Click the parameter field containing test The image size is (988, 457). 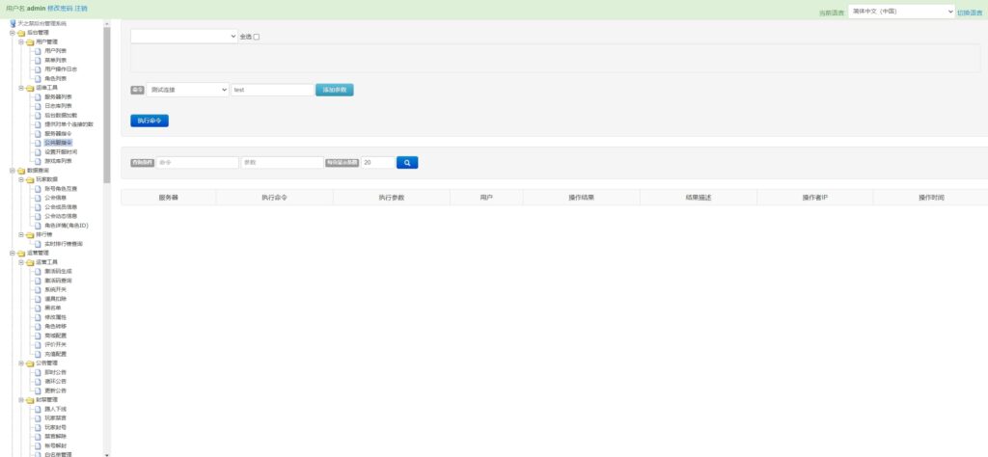tap(271, 90)
